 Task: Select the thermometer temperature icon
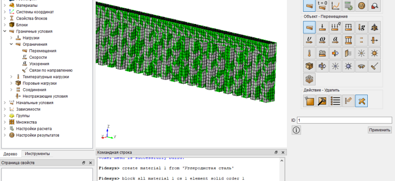(x=310, y=53)
